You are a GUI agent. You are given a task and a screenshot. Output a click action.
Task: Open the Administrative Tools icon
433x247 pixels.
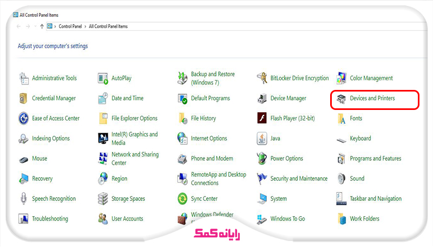24,78
